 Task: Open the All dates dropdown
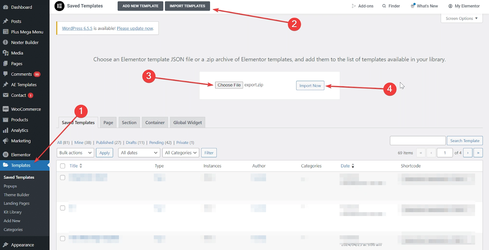pos(139,153)
